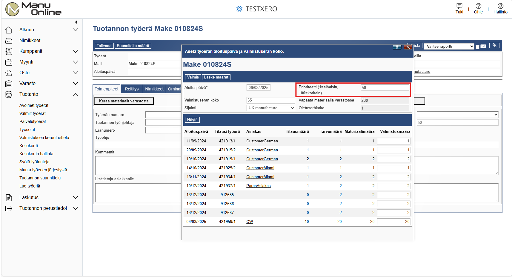
Task: Collapse the sidebar with the arrow icon
Action: 76,22
